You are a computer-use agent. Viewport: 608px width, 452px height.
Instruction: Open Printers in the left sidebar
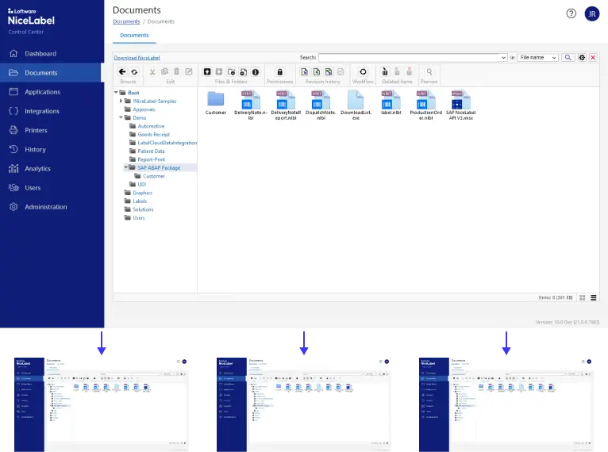click(x=36, y=130)
